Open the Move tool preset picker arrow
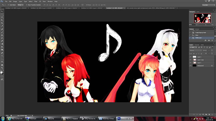216x121 pixels. coord(5,5)
